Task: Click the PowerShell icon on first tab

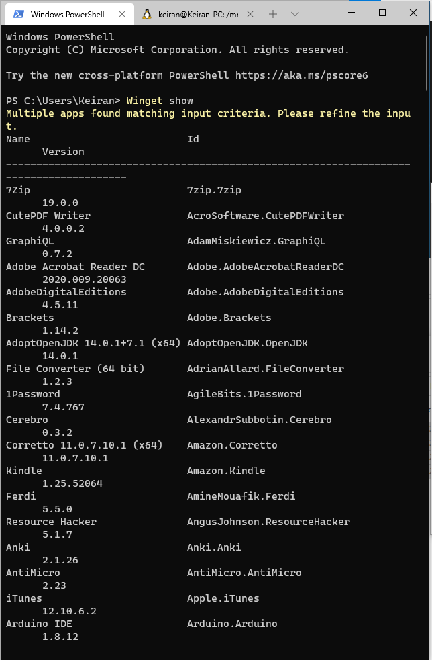Action: tap(19, 14)
